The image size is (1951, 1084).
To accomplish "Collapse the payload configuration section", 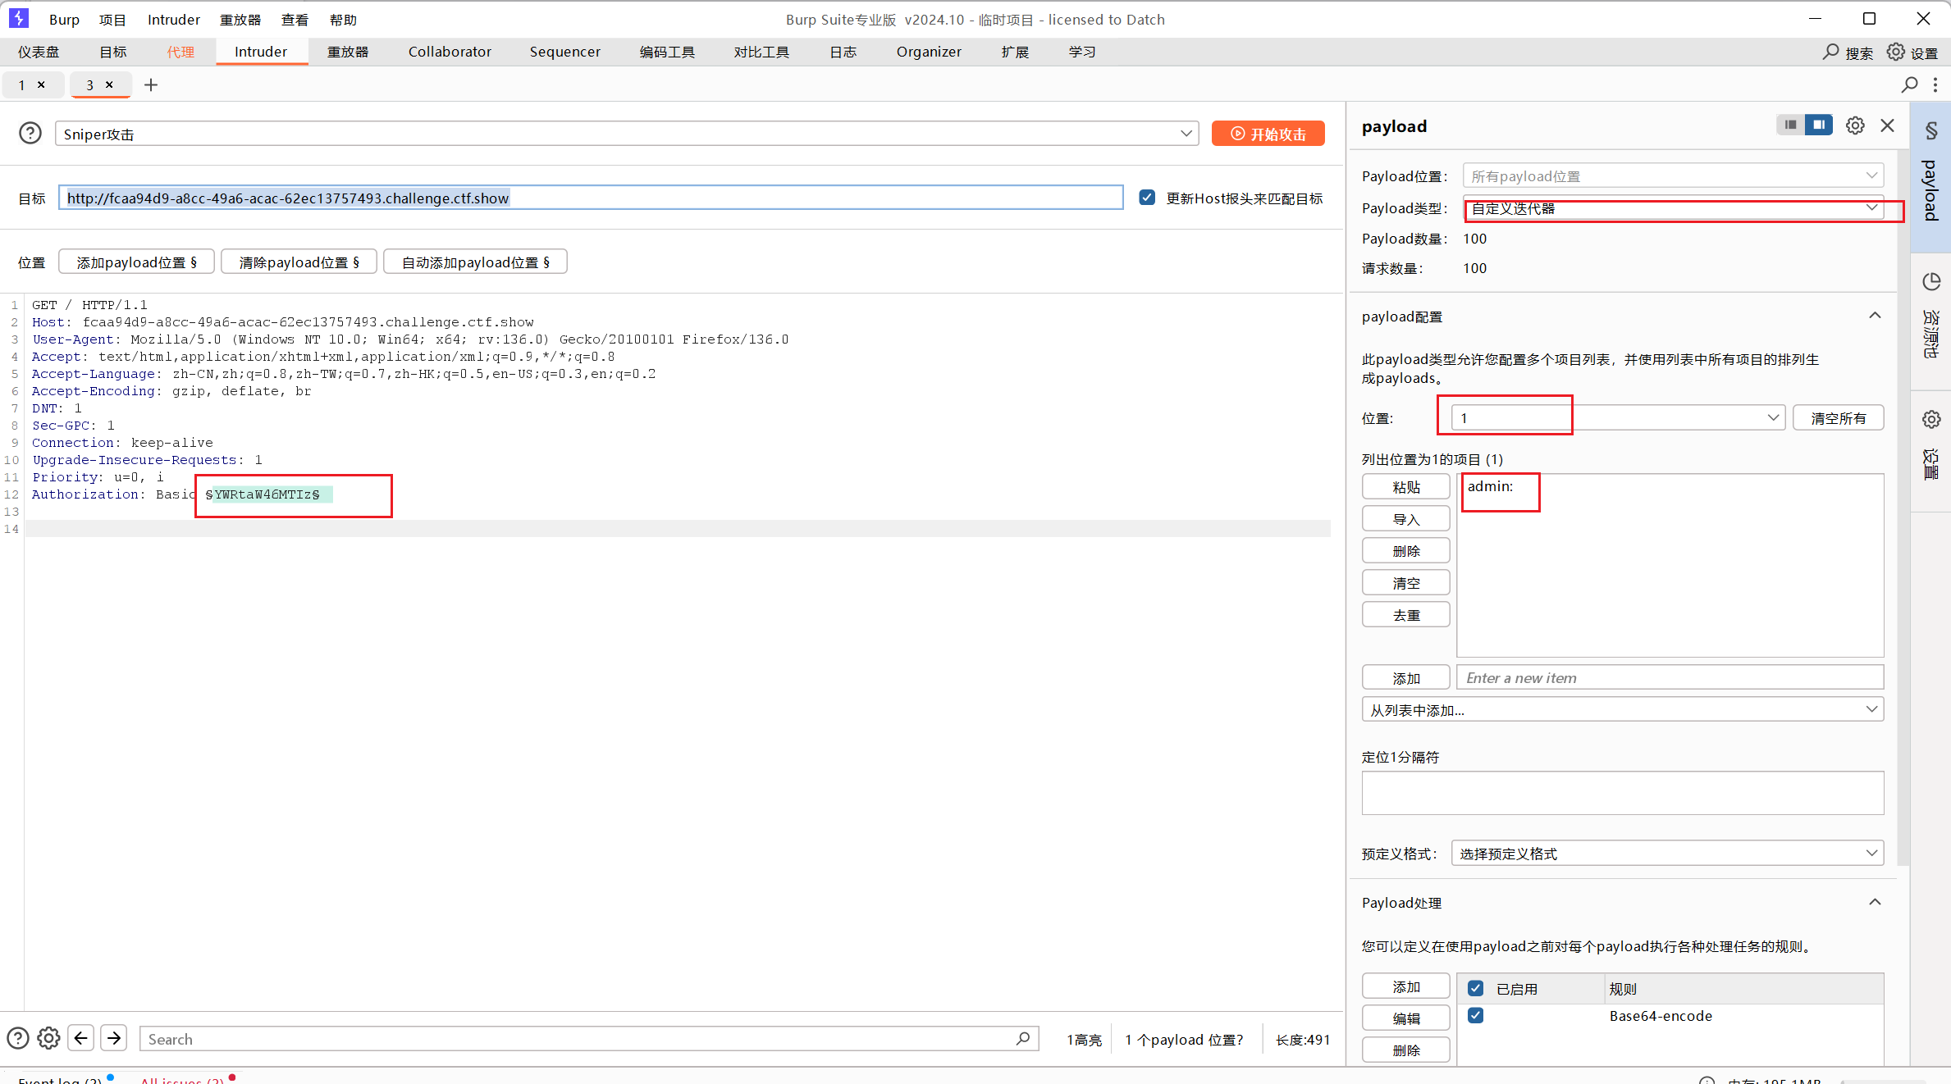I will [1875, 317].
